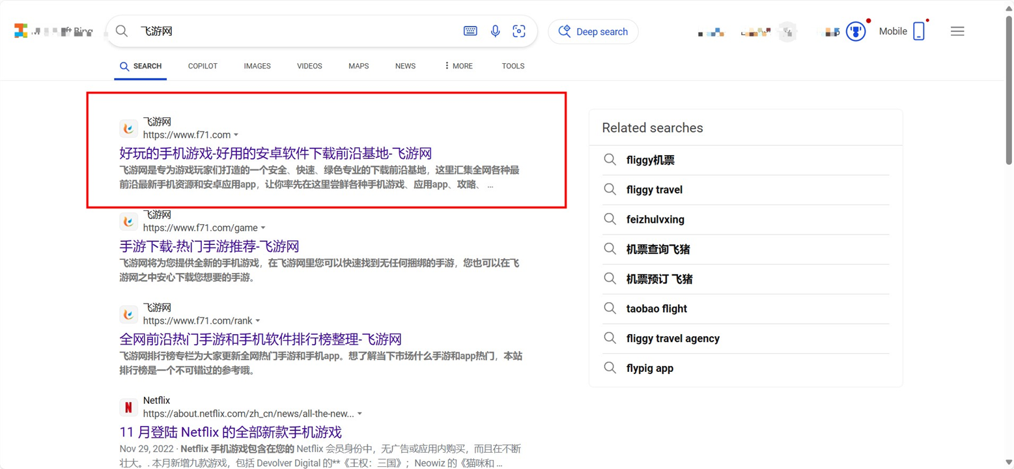
Task: Open result 手游下载-热门手游推荐-飞游网
Action: pyautogui.click(x=209, y=246)
